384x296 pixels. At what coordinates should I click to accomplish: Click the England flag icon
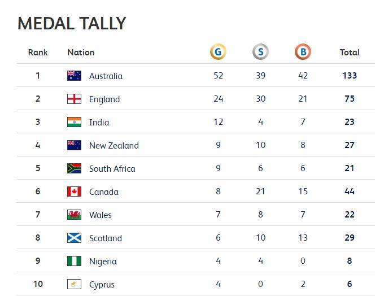74,99
